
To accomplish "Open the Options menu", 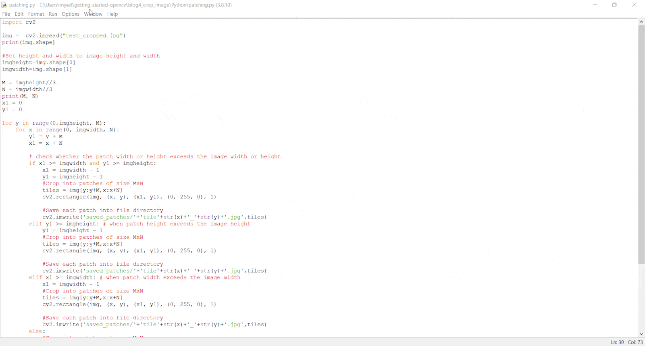I will (x=71, y=14).
